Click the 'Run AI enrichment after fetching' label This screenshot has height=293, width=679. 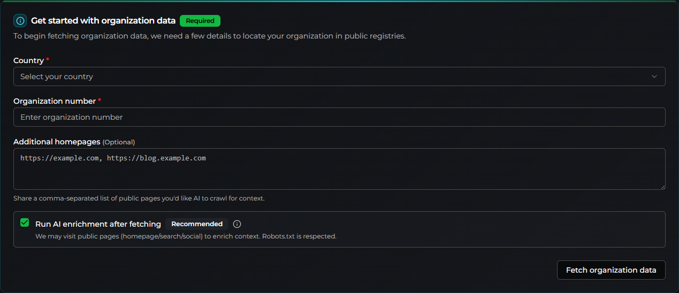(98, 224)
